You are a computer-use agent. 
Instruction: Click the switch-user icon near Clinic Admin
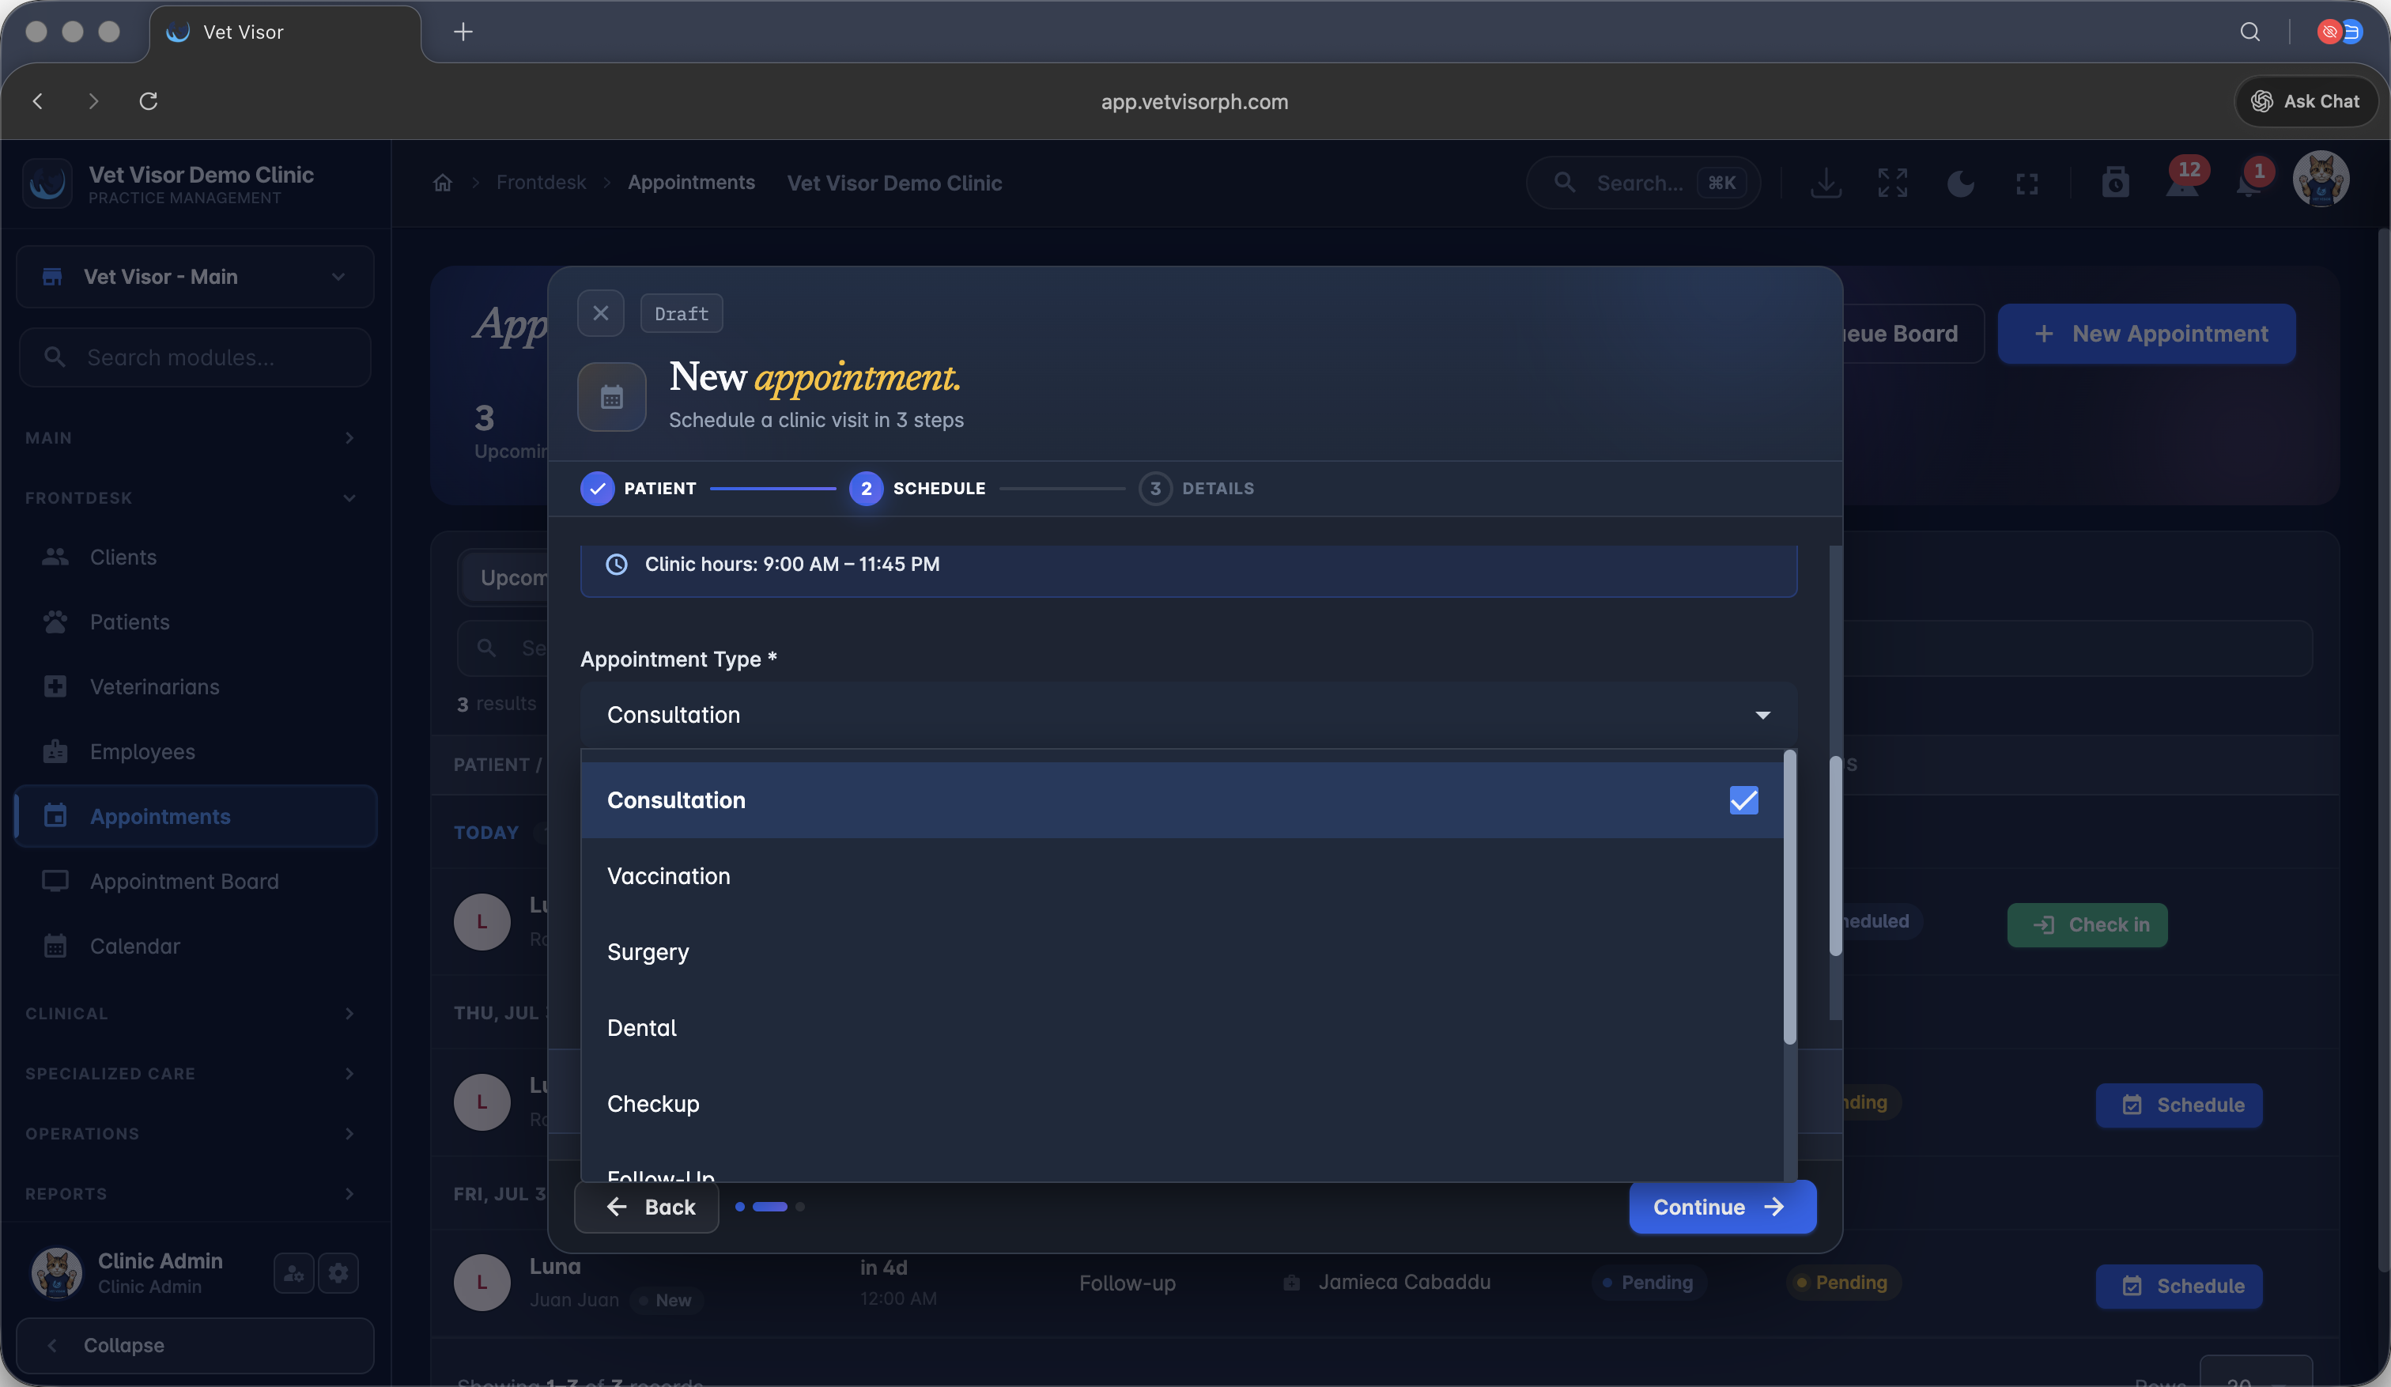click(x=294, y=1272)
